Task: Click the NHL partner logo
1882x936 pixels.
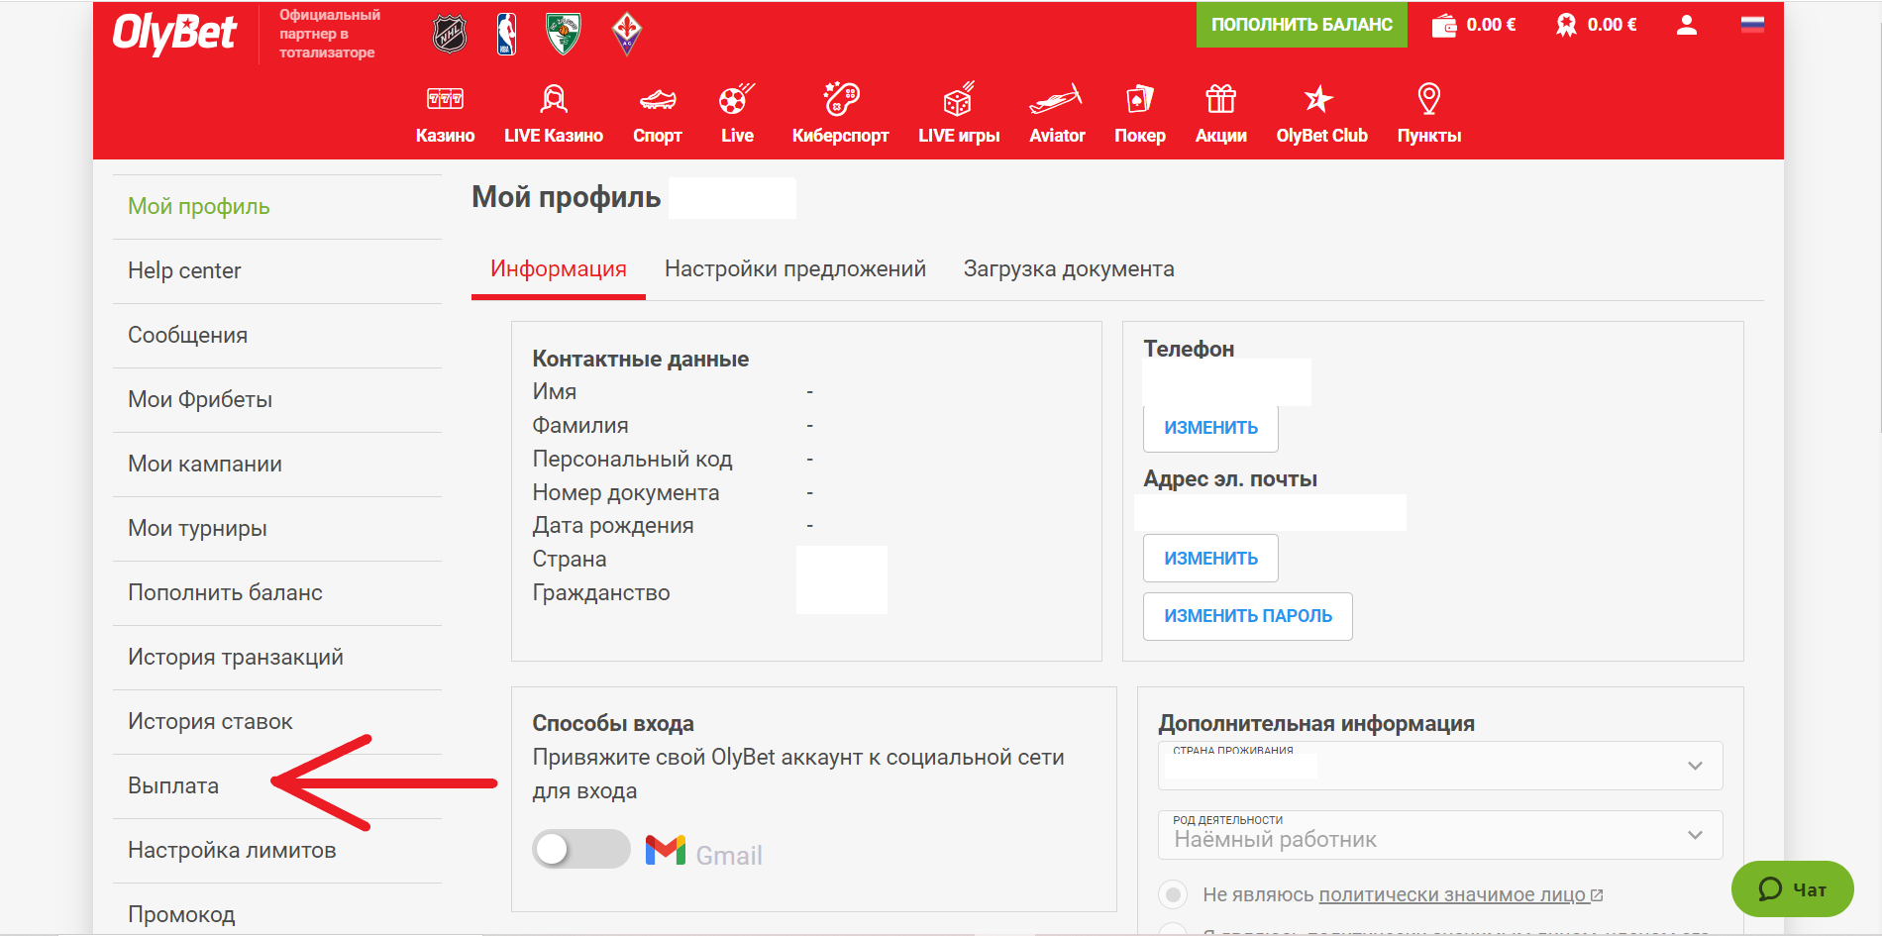Action: (x=450, y=34)
